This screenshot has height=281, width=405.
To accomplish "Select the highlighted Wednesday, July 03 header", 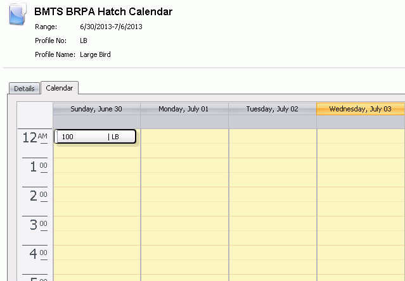I will [x=361, y=109].
